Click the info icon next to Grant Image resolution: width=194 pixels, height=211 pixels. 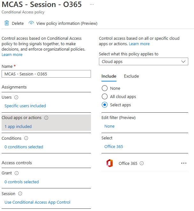point(17,173)
